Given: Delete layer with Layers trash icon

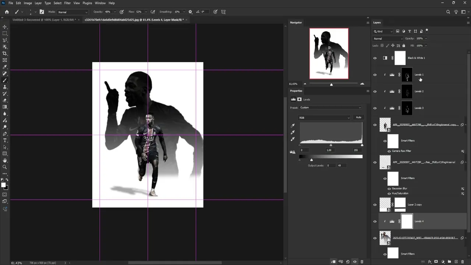Looking at the screenshot, I should point(463,262).
